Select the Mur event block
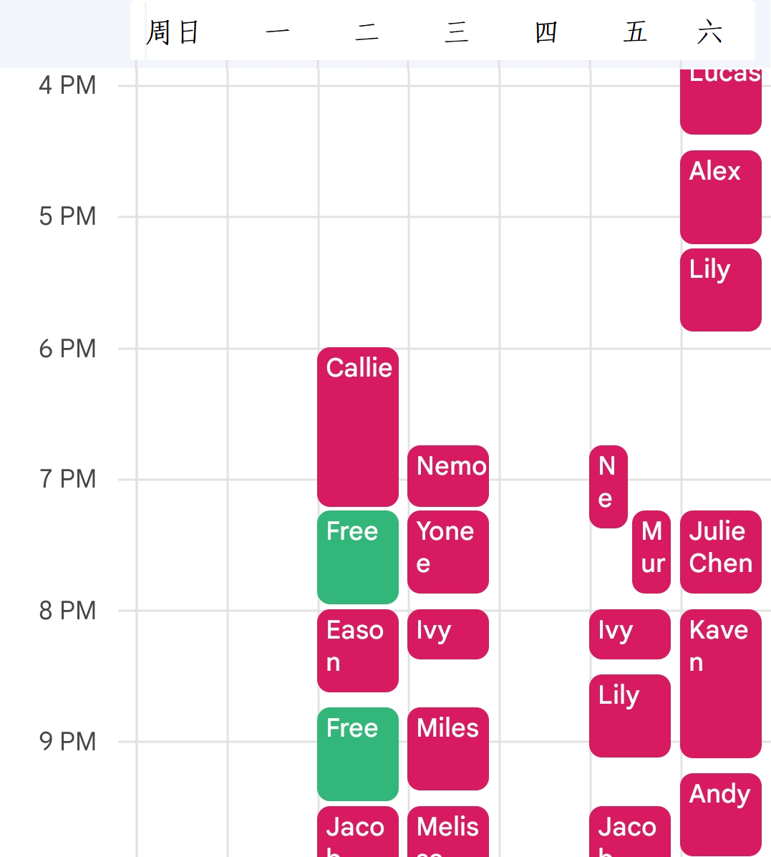Image resolution: width=771 pixels, height=857 pixels. 651,551
